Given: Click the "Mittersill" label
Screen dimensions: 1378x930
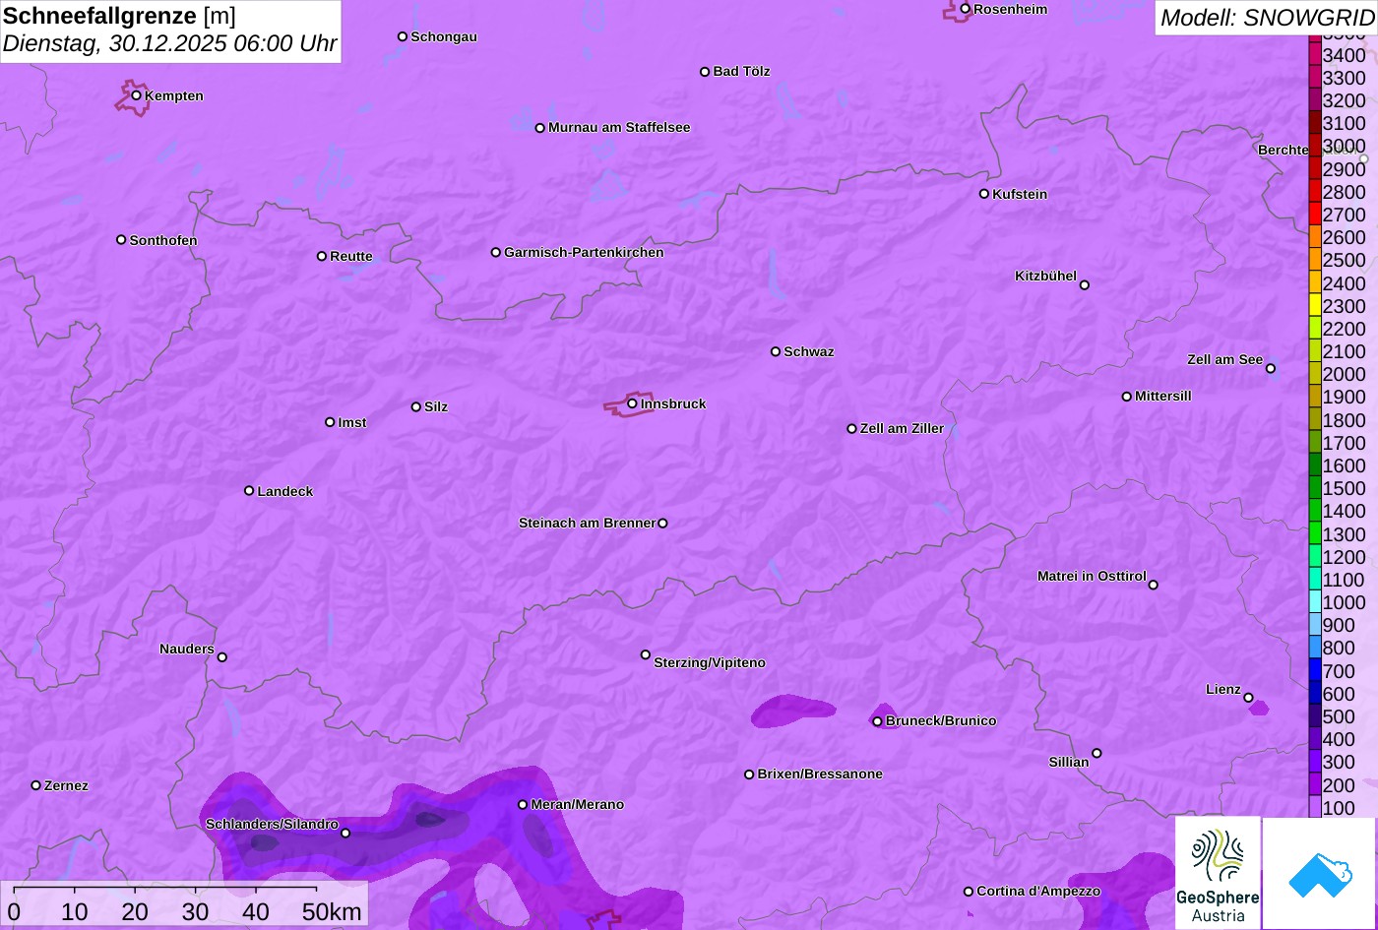Looking at the screenshot, I should coord(1163,396).
